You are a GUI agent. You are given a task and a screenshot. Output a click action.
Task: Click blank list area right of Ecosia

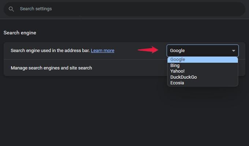(211, 83)
